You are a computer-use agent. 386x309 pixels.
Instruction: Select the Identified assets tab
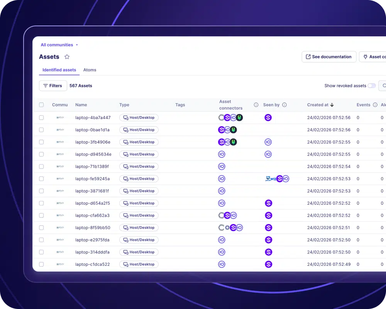pos(59,70)
